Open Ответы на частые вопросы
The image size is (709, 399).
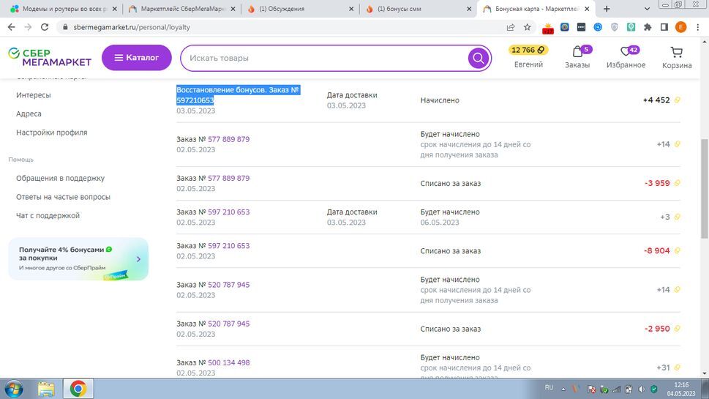click(x=64, y=197)
